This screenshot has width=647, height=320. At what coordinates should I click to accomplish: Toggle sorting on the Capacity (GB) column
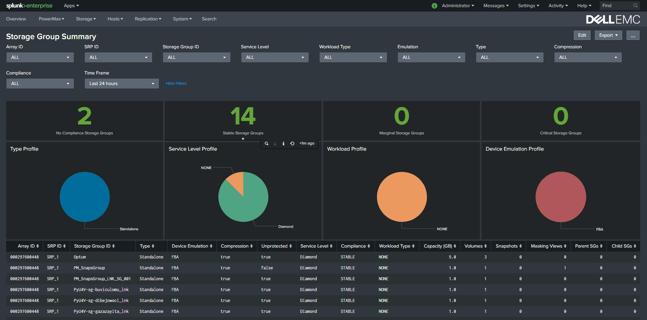pos(439,246)
